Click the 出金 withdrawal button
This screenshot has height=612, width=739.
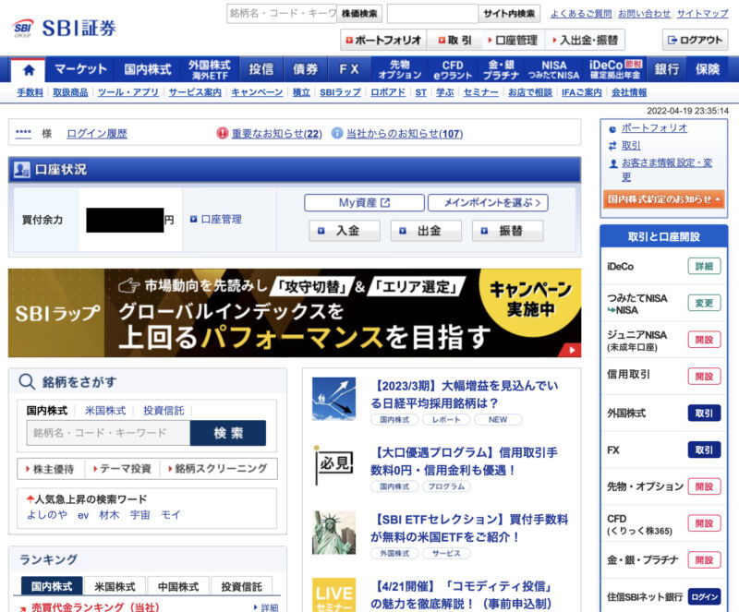click(426, 231)
